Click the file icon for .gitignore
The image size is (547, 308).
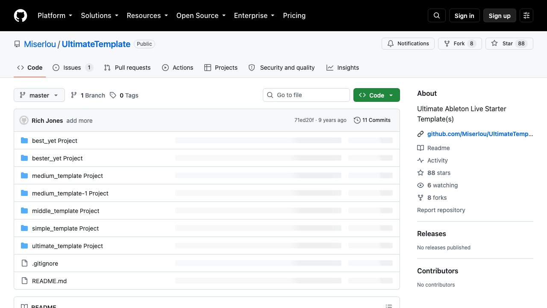click(x=24, y=264)
